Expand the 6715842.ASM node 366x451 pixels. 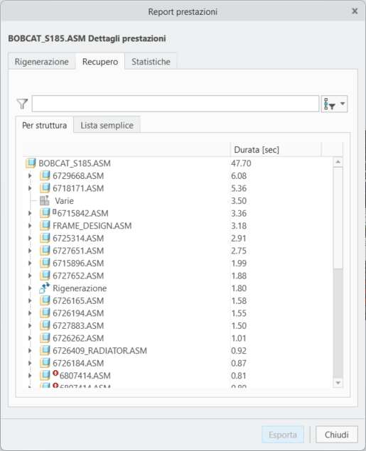coord(30,213)
